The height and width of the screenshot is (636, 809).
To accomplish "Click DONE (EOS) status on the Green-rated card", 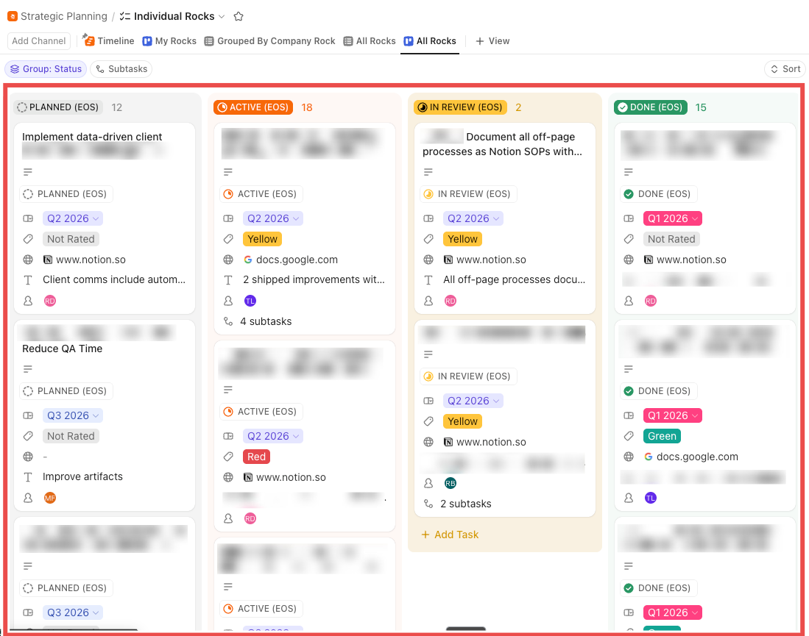I will [x=658, y=391].
